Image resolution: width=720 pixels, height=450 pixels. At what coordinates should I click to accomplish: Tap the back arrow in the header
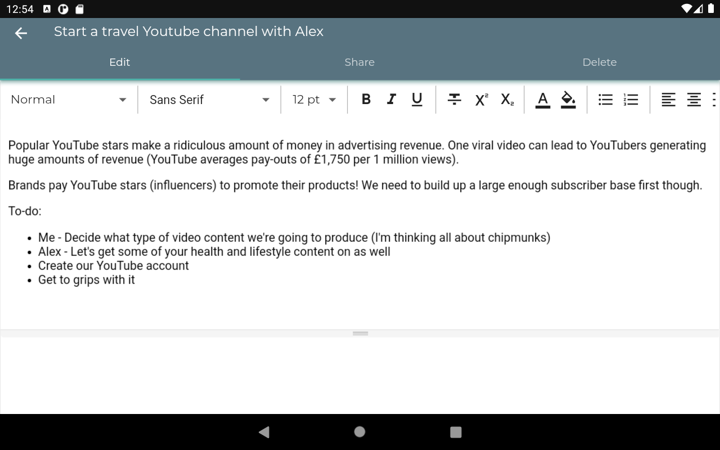(21, 34)
